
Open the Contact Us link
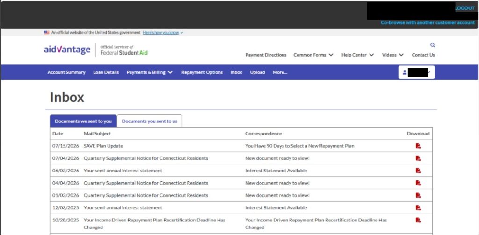(x=423, y=55)
